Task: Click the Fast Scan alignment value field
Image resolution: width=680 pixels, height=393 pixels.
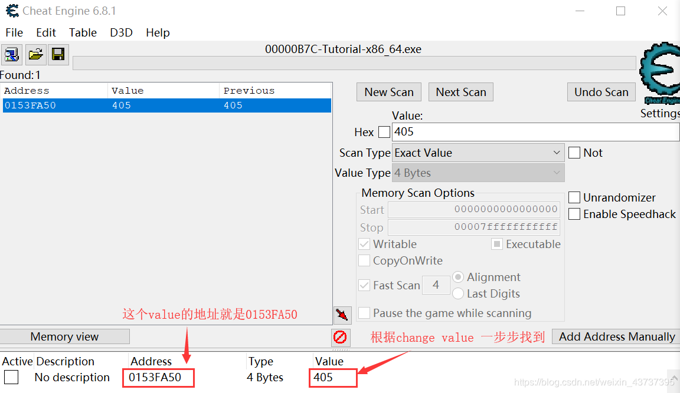Action: coord(436,285)
